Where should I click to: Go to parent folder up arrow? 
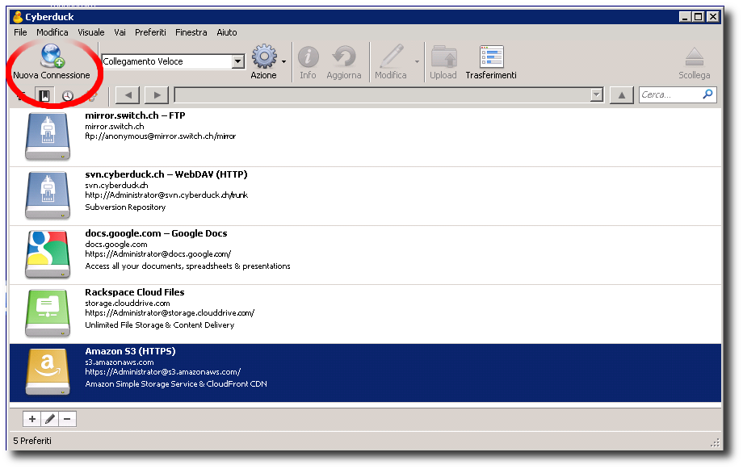(x=622, y=95)
